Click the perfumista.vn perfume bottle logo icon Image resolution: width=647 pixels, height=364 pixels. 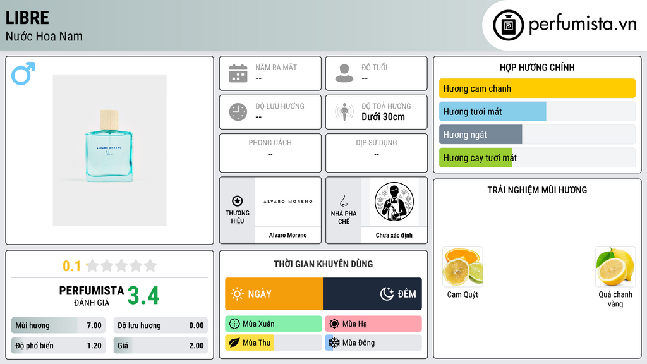tap(508, 25)
